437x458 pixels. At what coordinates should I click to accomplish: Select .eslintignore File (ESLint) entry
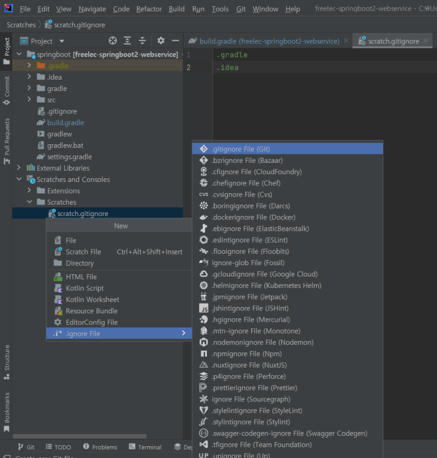tap(287, 240)
